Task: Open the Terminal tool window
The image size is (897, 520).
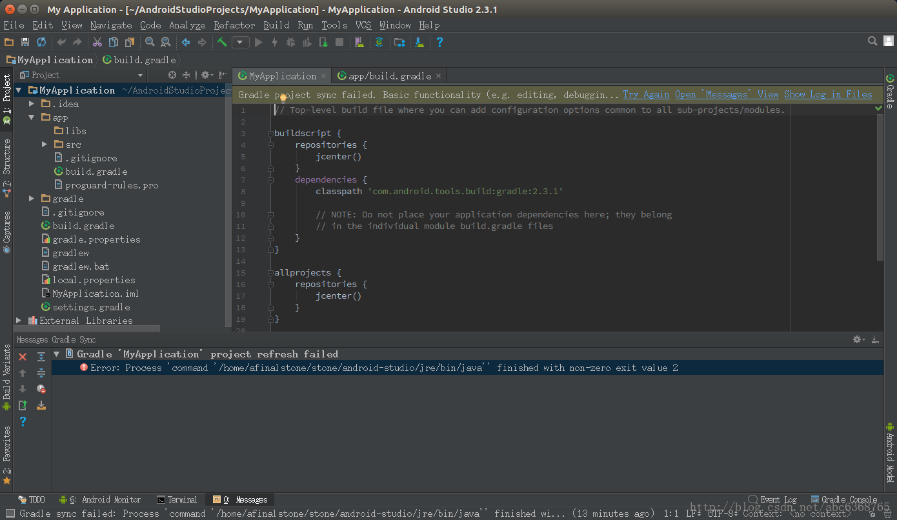Action: pyautogui.click(x=177, y=499)
